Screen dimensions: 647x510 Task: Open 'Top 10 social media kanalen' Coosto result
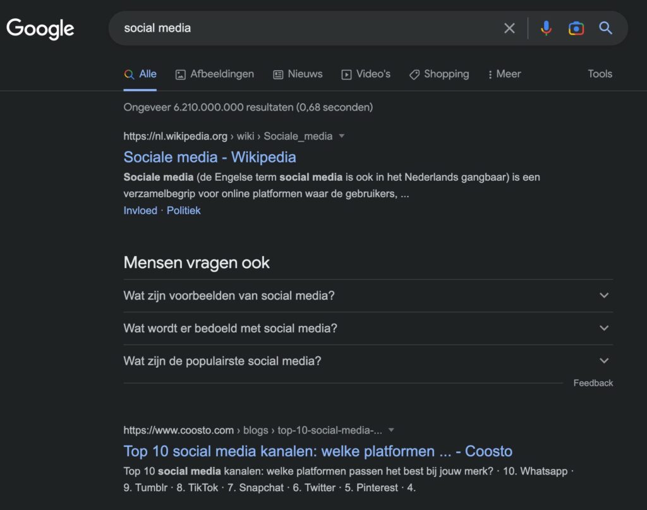coord(318,451)
